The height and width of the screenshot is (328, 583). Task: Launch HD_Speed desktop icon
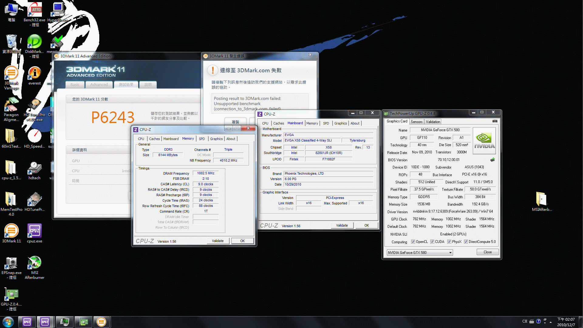34,138
